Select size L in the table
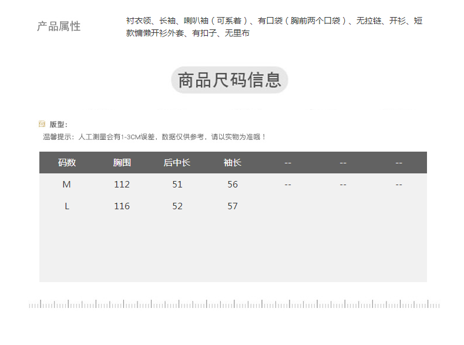 tap(67, 206)
